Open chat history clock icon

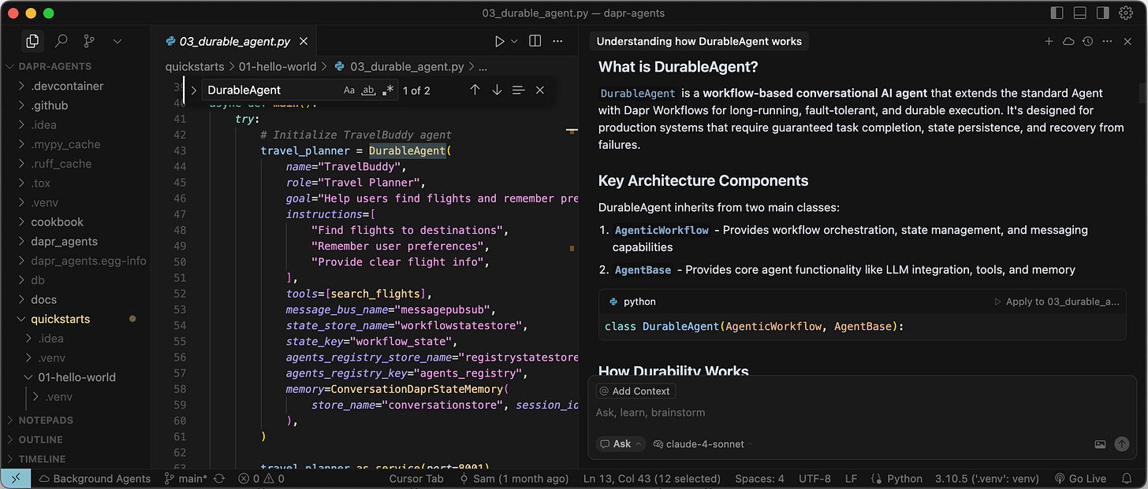coord(1088,41)
